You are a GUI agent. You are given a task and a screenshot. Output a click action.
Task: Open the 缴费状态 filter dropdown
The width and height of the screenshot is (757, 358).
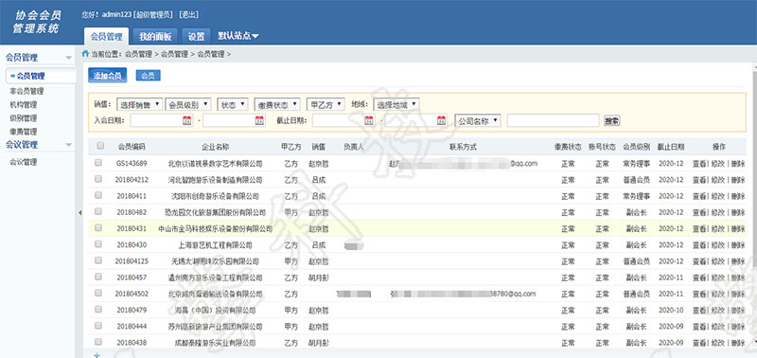pos(277,104)
